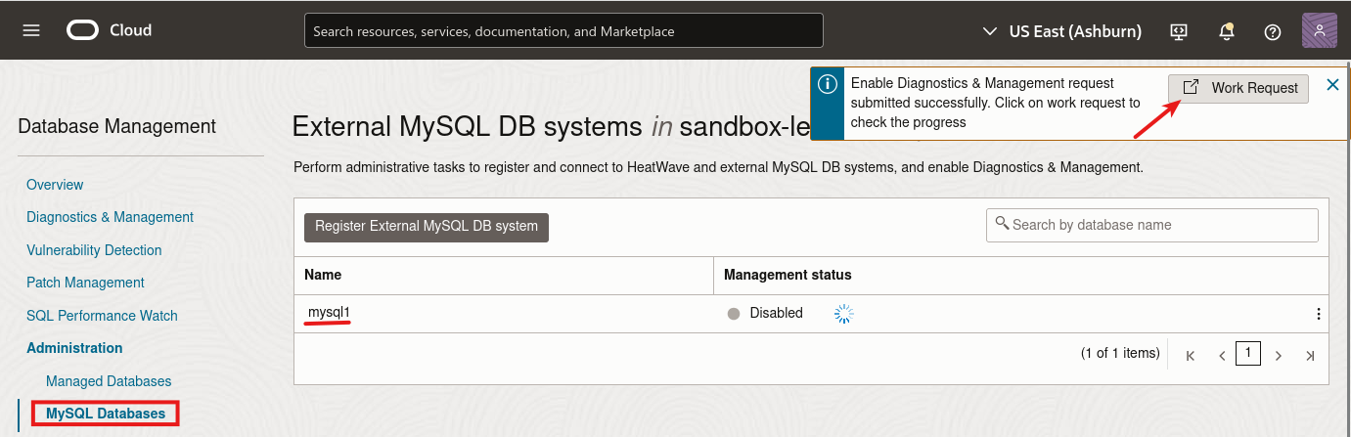
Task: Click the (1 of 1 items) count
Action: pos(1120,353)
